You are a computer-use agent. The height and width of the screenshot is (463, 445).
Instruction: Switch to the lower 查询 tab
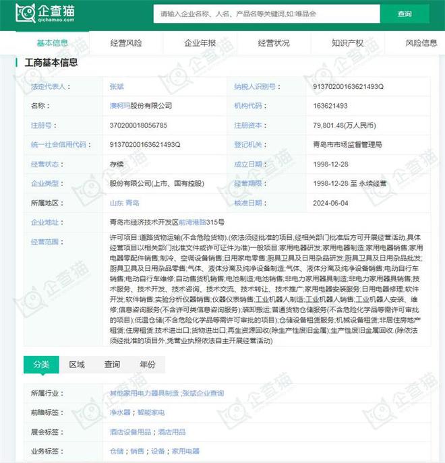(113, 365)
